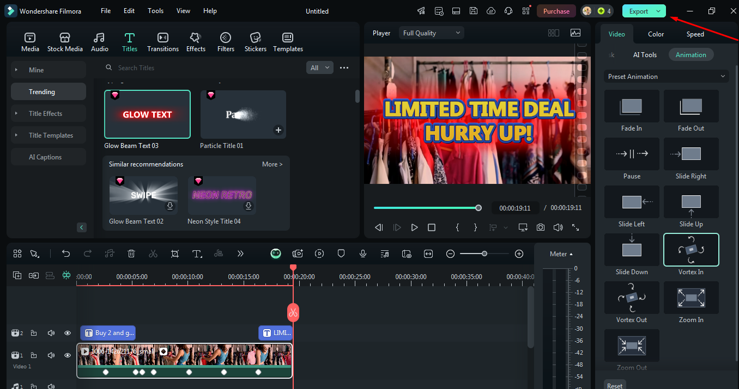Open the Edit menu
This screenshot has width=739, height=389.
click(x=129, y=11)
